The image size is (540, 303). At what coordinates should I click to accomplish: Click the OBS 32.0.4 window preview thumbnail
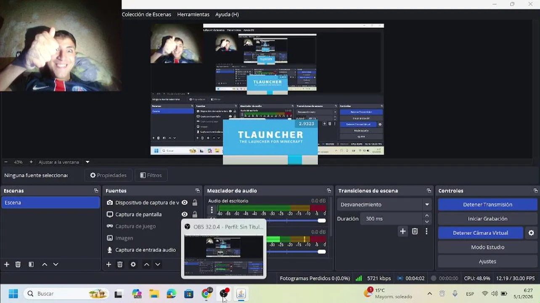pyautogui.click(x=224, y=255)
